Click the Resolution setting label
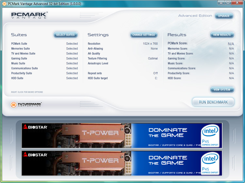This screenshot has height=183, width=245. point(94,44)
